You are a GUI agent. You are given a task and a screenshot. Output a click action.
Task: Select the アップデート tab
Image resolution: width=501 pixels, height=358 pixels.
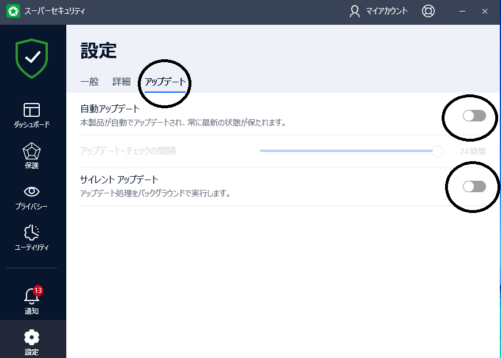click(x=165, y=82)
